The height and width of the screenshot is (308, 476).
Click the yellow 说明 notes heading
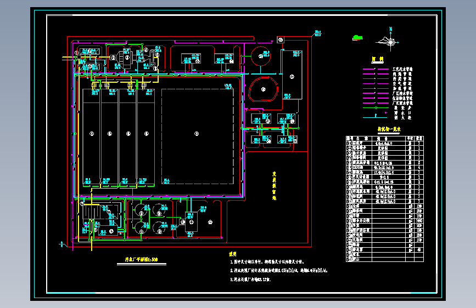click(x=233, y=254)
